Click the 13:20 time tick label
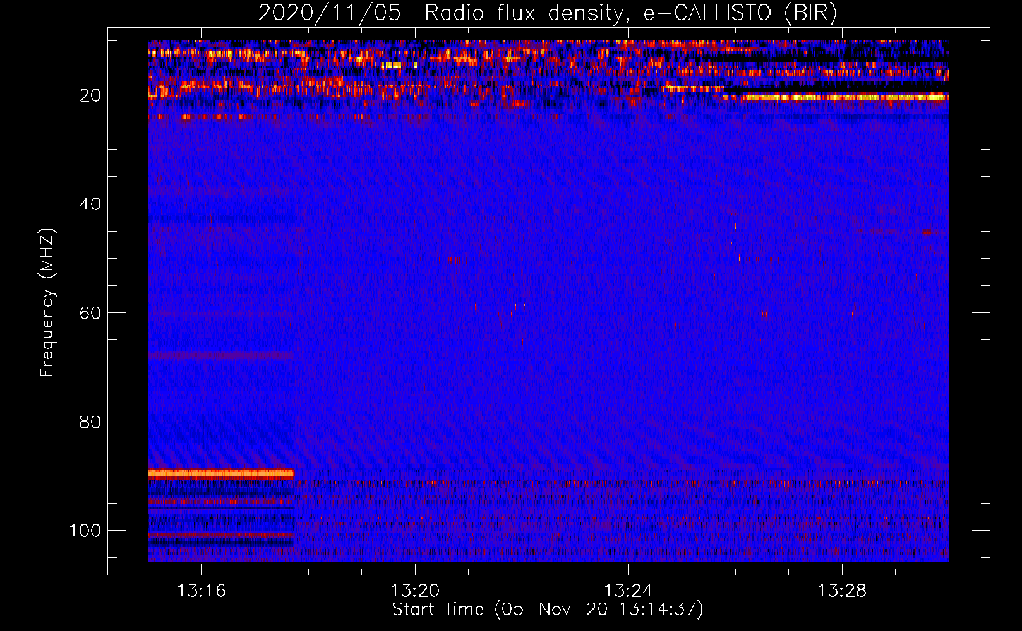This screenshot has height=631, width=1022. pos(415,591)
